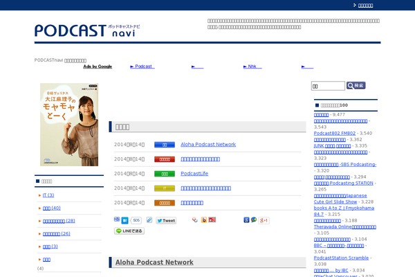Open Podcast802 FM802 ranking link
This screenshot has height=277, width=415.
point(335,134)
